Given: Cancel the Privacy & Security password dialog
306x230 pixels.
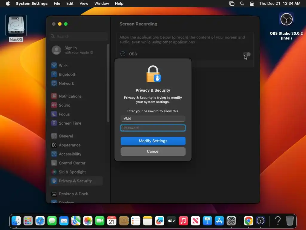Looking at the screenshot, I should 153,151.
